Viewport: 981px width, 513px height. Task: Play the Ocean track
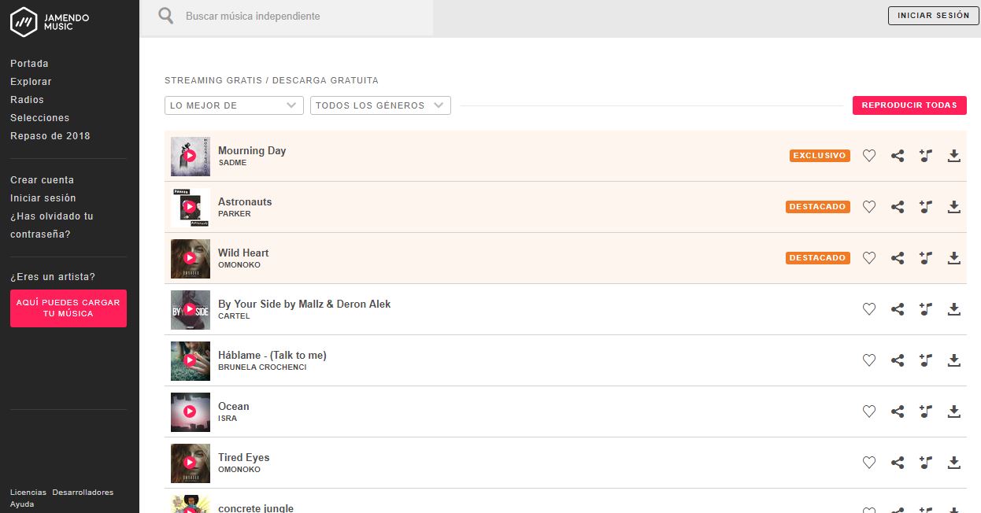(190, 412)
